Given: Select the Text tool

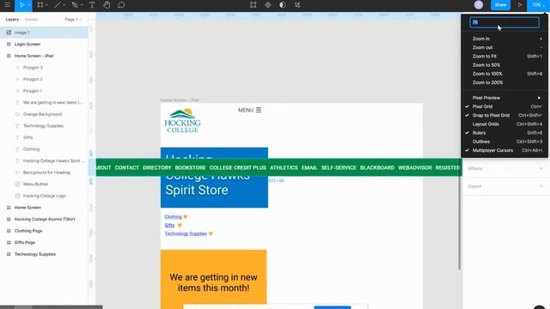Looking at the screenshot, I should pos(92,5).
